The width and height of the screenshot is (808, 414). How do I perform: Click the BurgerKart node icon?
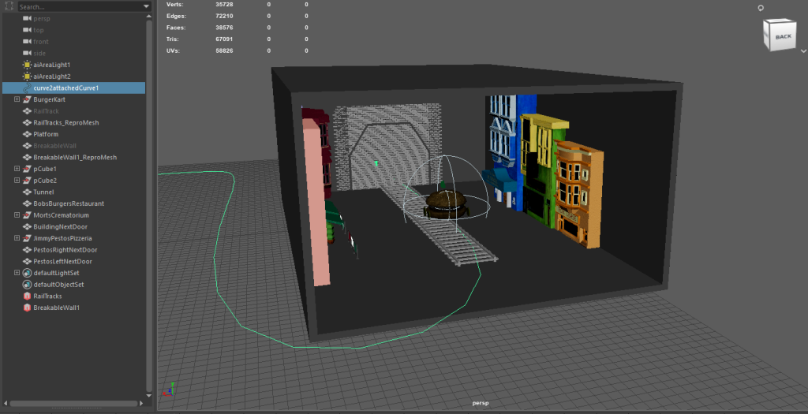pyautogui.click(x=27, y=100)
